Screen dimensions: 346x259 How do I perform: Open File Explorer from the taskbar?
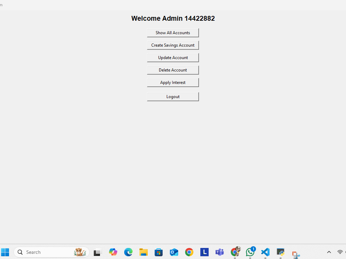(x=144, y=252)
